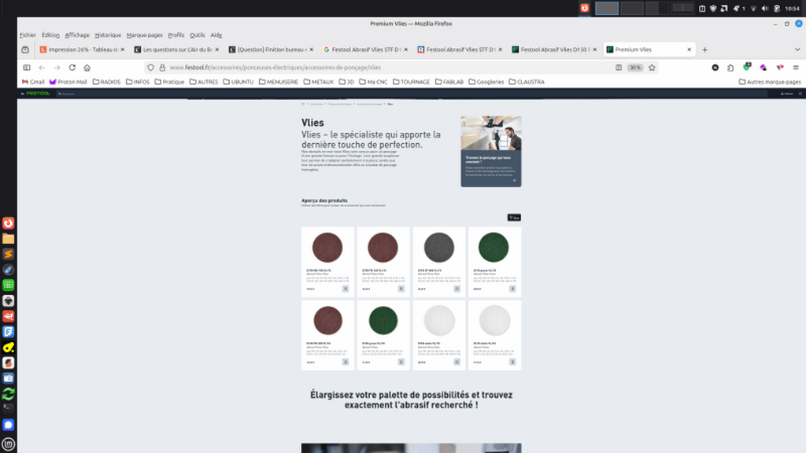806x453 pixels.
Task: Open the Autres marque-pages folder
Action: [x=770, y=82]
